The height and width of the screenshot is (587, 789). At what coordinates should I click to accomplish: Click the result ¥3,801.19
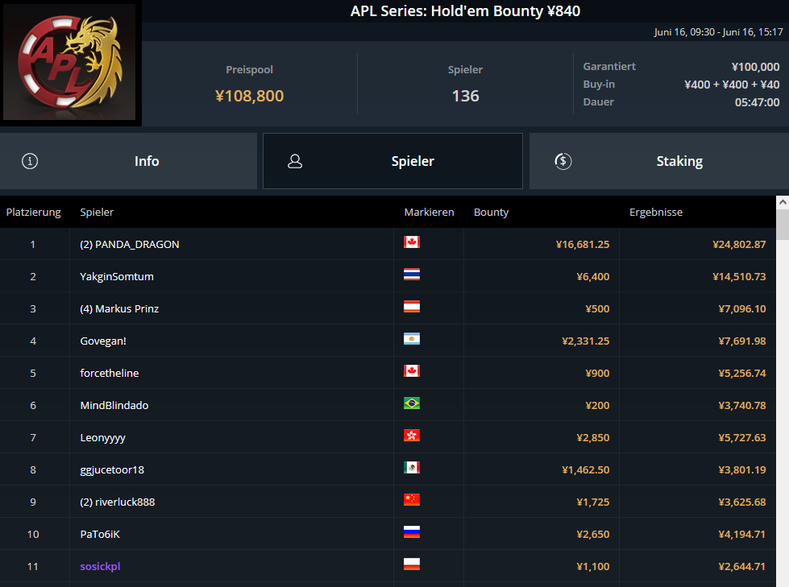click(x=742, y=469)
